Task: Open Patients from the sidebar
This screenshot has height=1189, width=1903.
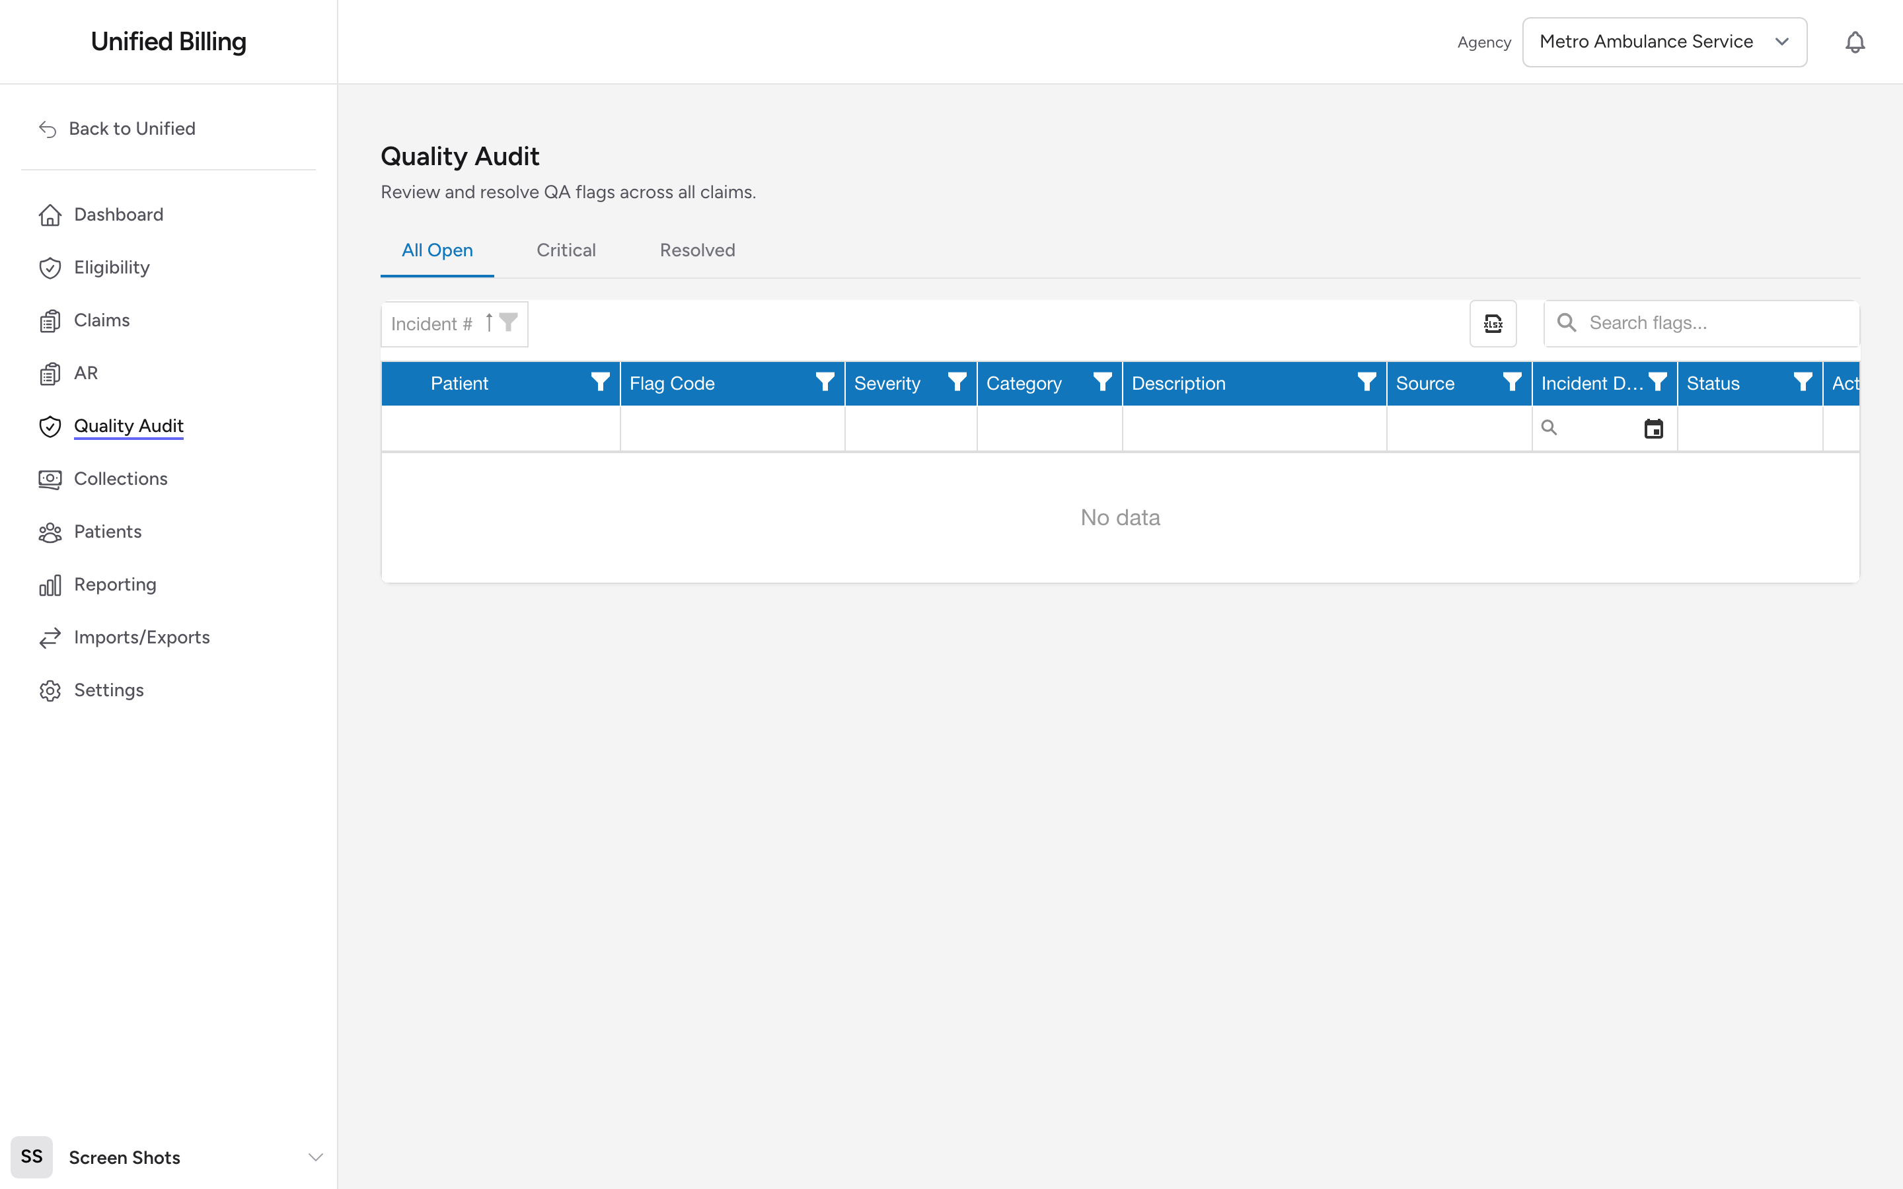Action: pyautogui.click(x=108, y=532)
